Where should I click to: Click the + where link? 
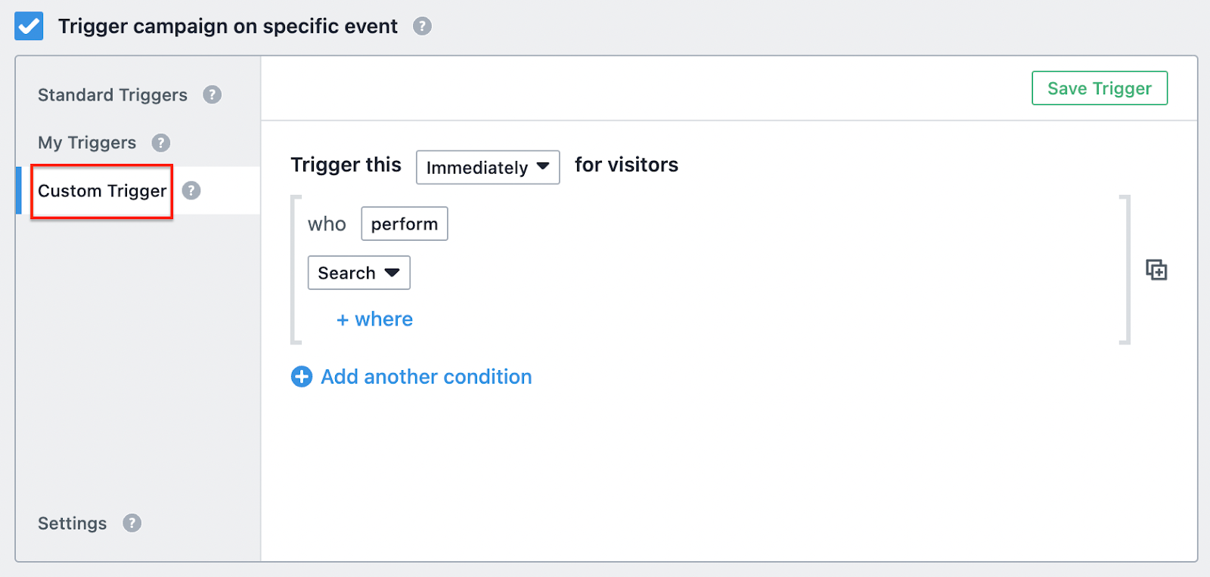click(374, 319)
